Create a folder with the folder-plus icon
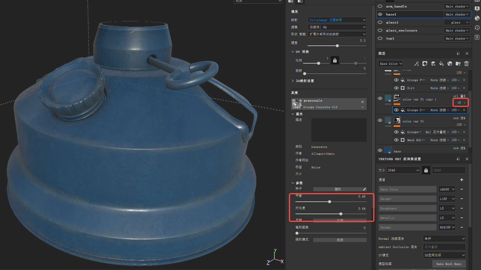This screenshot has width=481, height=270. (x=458, y=64)
